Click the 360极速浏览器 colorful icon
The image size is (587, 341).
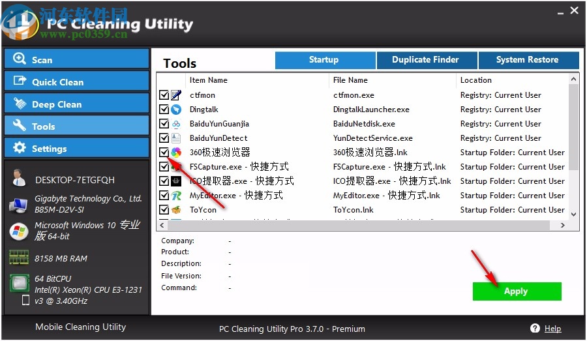176,153
